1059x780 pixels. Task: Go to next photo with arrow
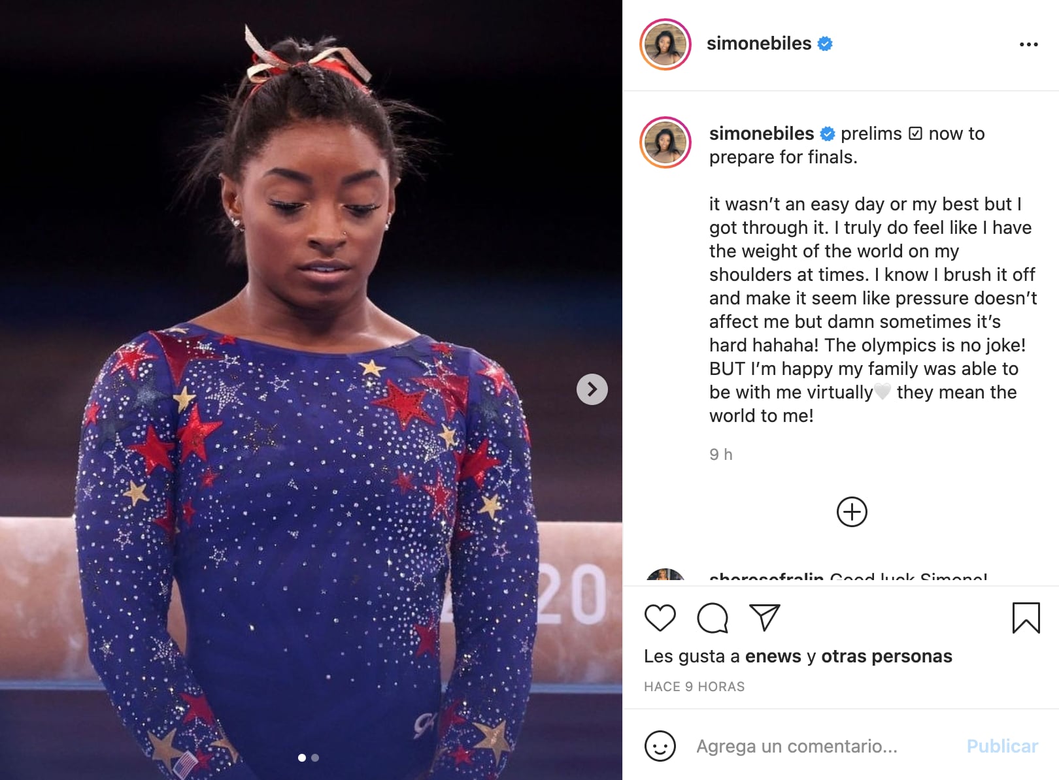point(592,389)
